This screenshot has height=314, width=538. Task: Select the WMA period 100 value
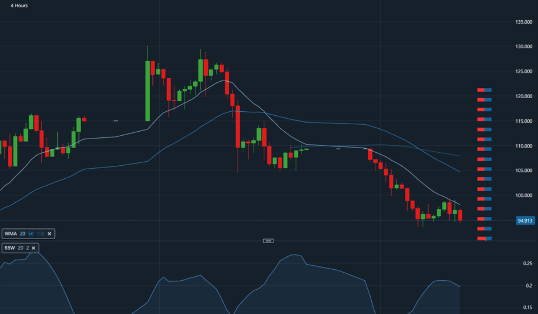click(40, 234)
